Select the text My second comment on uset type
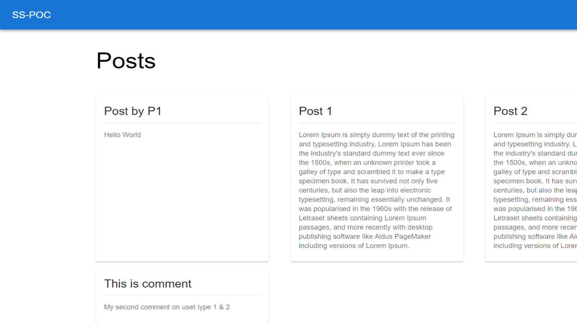This screenshot has width=577, height=323. click(167, 307)
